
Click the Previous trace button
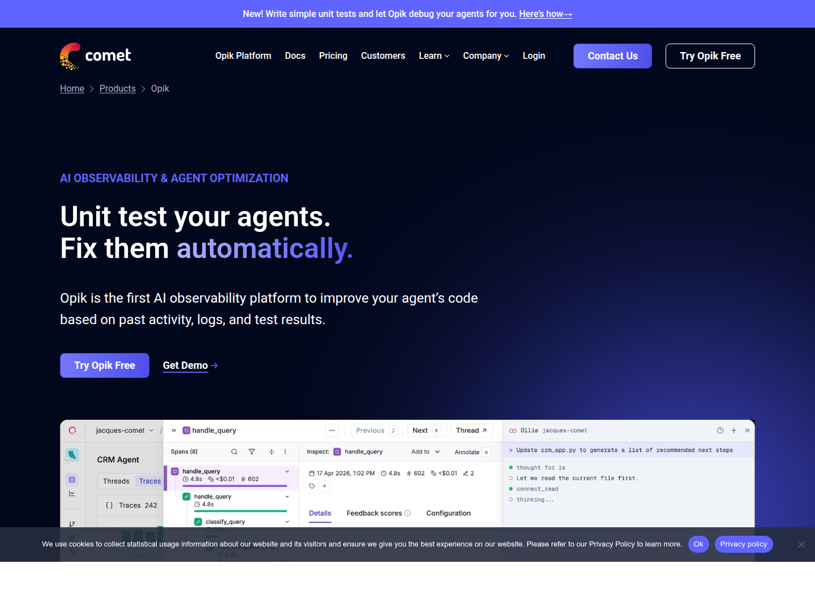pos(376,431)
